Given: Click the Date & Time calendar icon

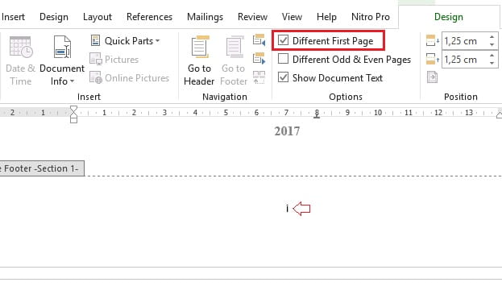Looking at the screenshot, I should click(20, 47).
